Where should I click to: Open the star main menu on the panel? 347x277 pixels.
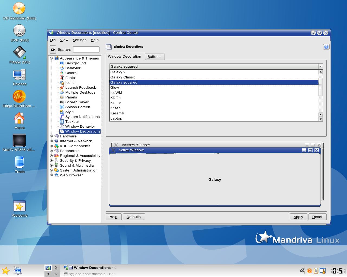click(6, 271)
